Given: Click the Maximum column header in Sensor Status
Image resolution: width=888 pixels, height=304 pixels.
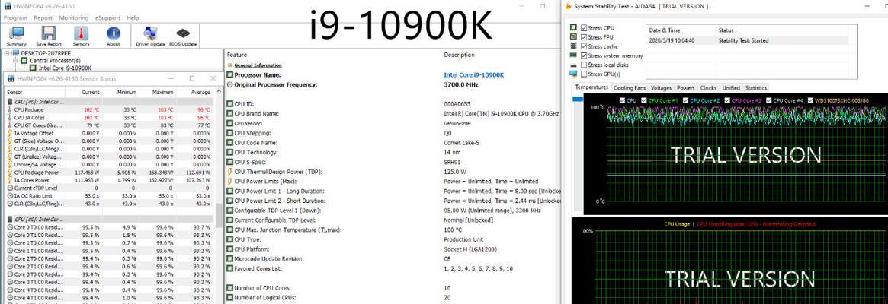Looking at the screenshot, I should 158,92.
